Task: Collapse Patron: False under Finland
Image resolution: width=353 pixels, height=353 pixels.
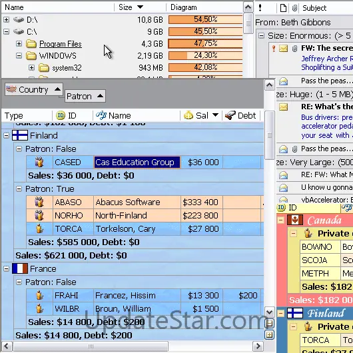Action: 19,149
